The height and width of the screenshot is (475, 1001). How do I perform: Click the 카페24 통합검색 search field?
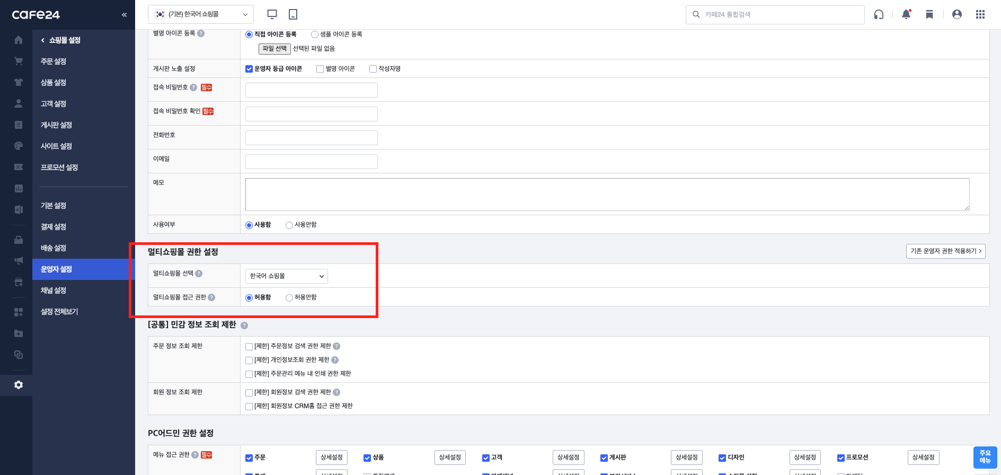[779, 14]
